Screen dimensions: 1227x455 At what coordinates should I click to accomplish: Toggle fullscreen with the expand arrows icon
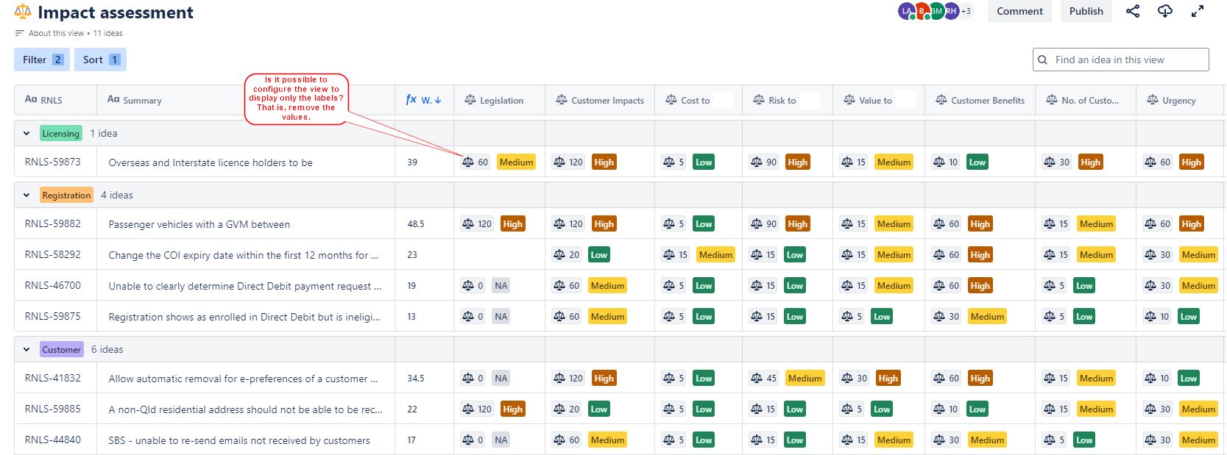click(x=1198, y=11)
